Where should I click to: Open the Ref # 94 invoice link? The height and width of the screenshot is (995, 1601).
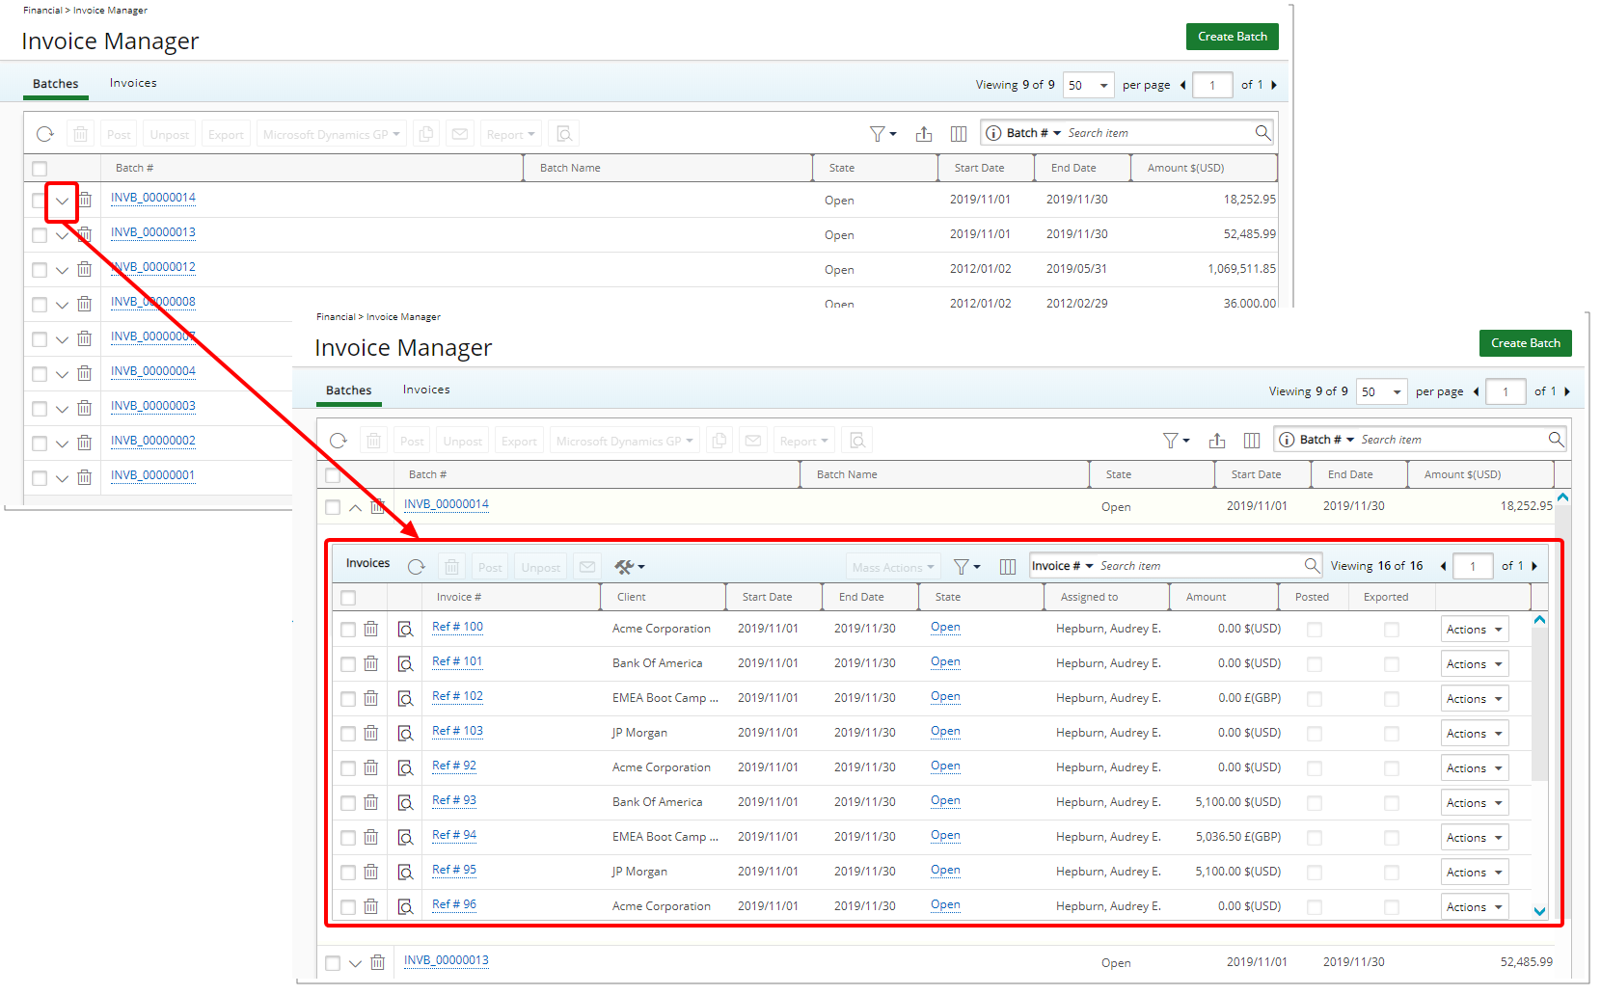pyautogui.click(x=454, y=835)
